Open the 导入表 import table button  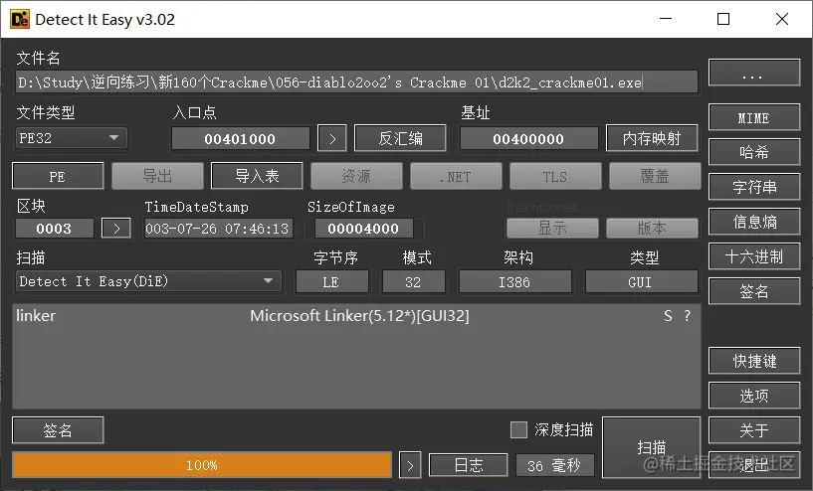click(257, 176)
